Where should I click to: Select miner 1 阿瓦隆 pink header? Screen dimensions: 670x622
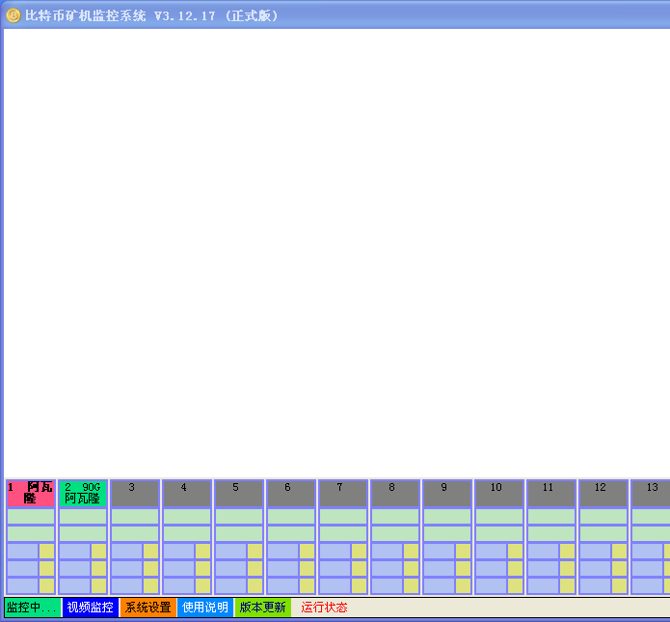31,493
